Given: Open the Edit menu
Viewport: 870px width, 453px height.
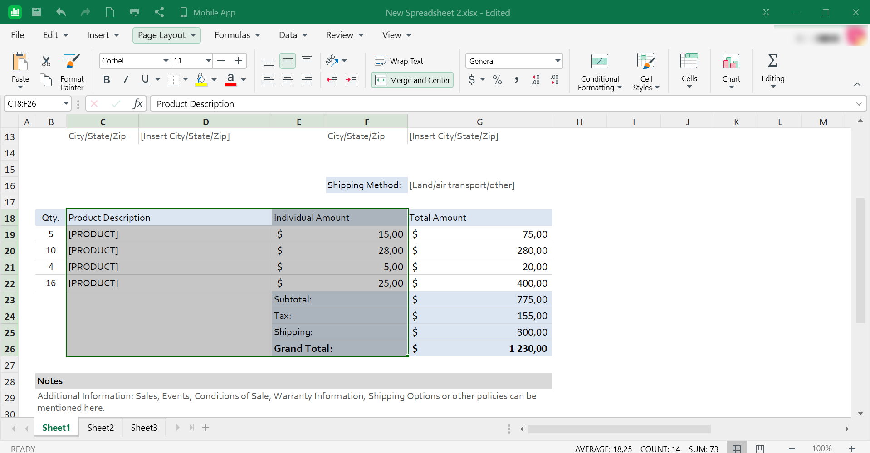Looking at the screenshot, I should (x=55, y=35).
